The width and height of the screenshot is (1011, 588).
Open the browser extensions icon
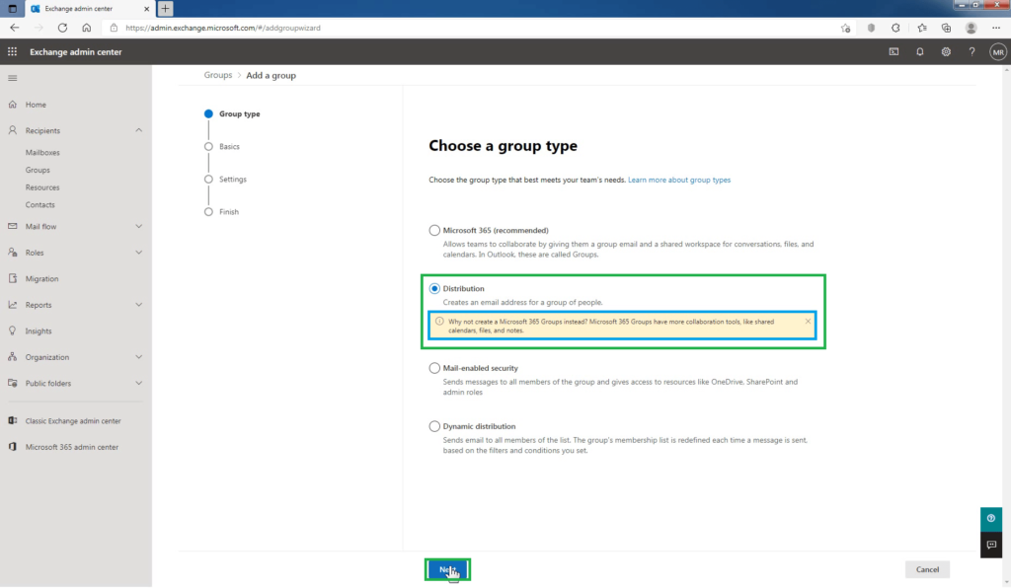pyautogui.click(x=895, y=28)
